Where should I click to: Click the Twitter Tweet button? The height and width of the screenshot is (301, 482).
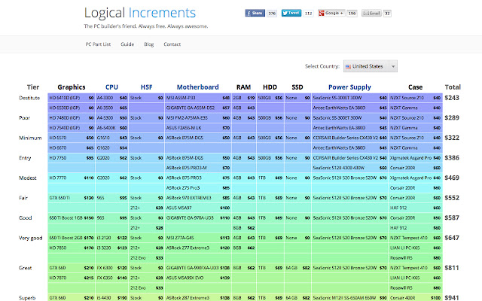click(291, 13)
